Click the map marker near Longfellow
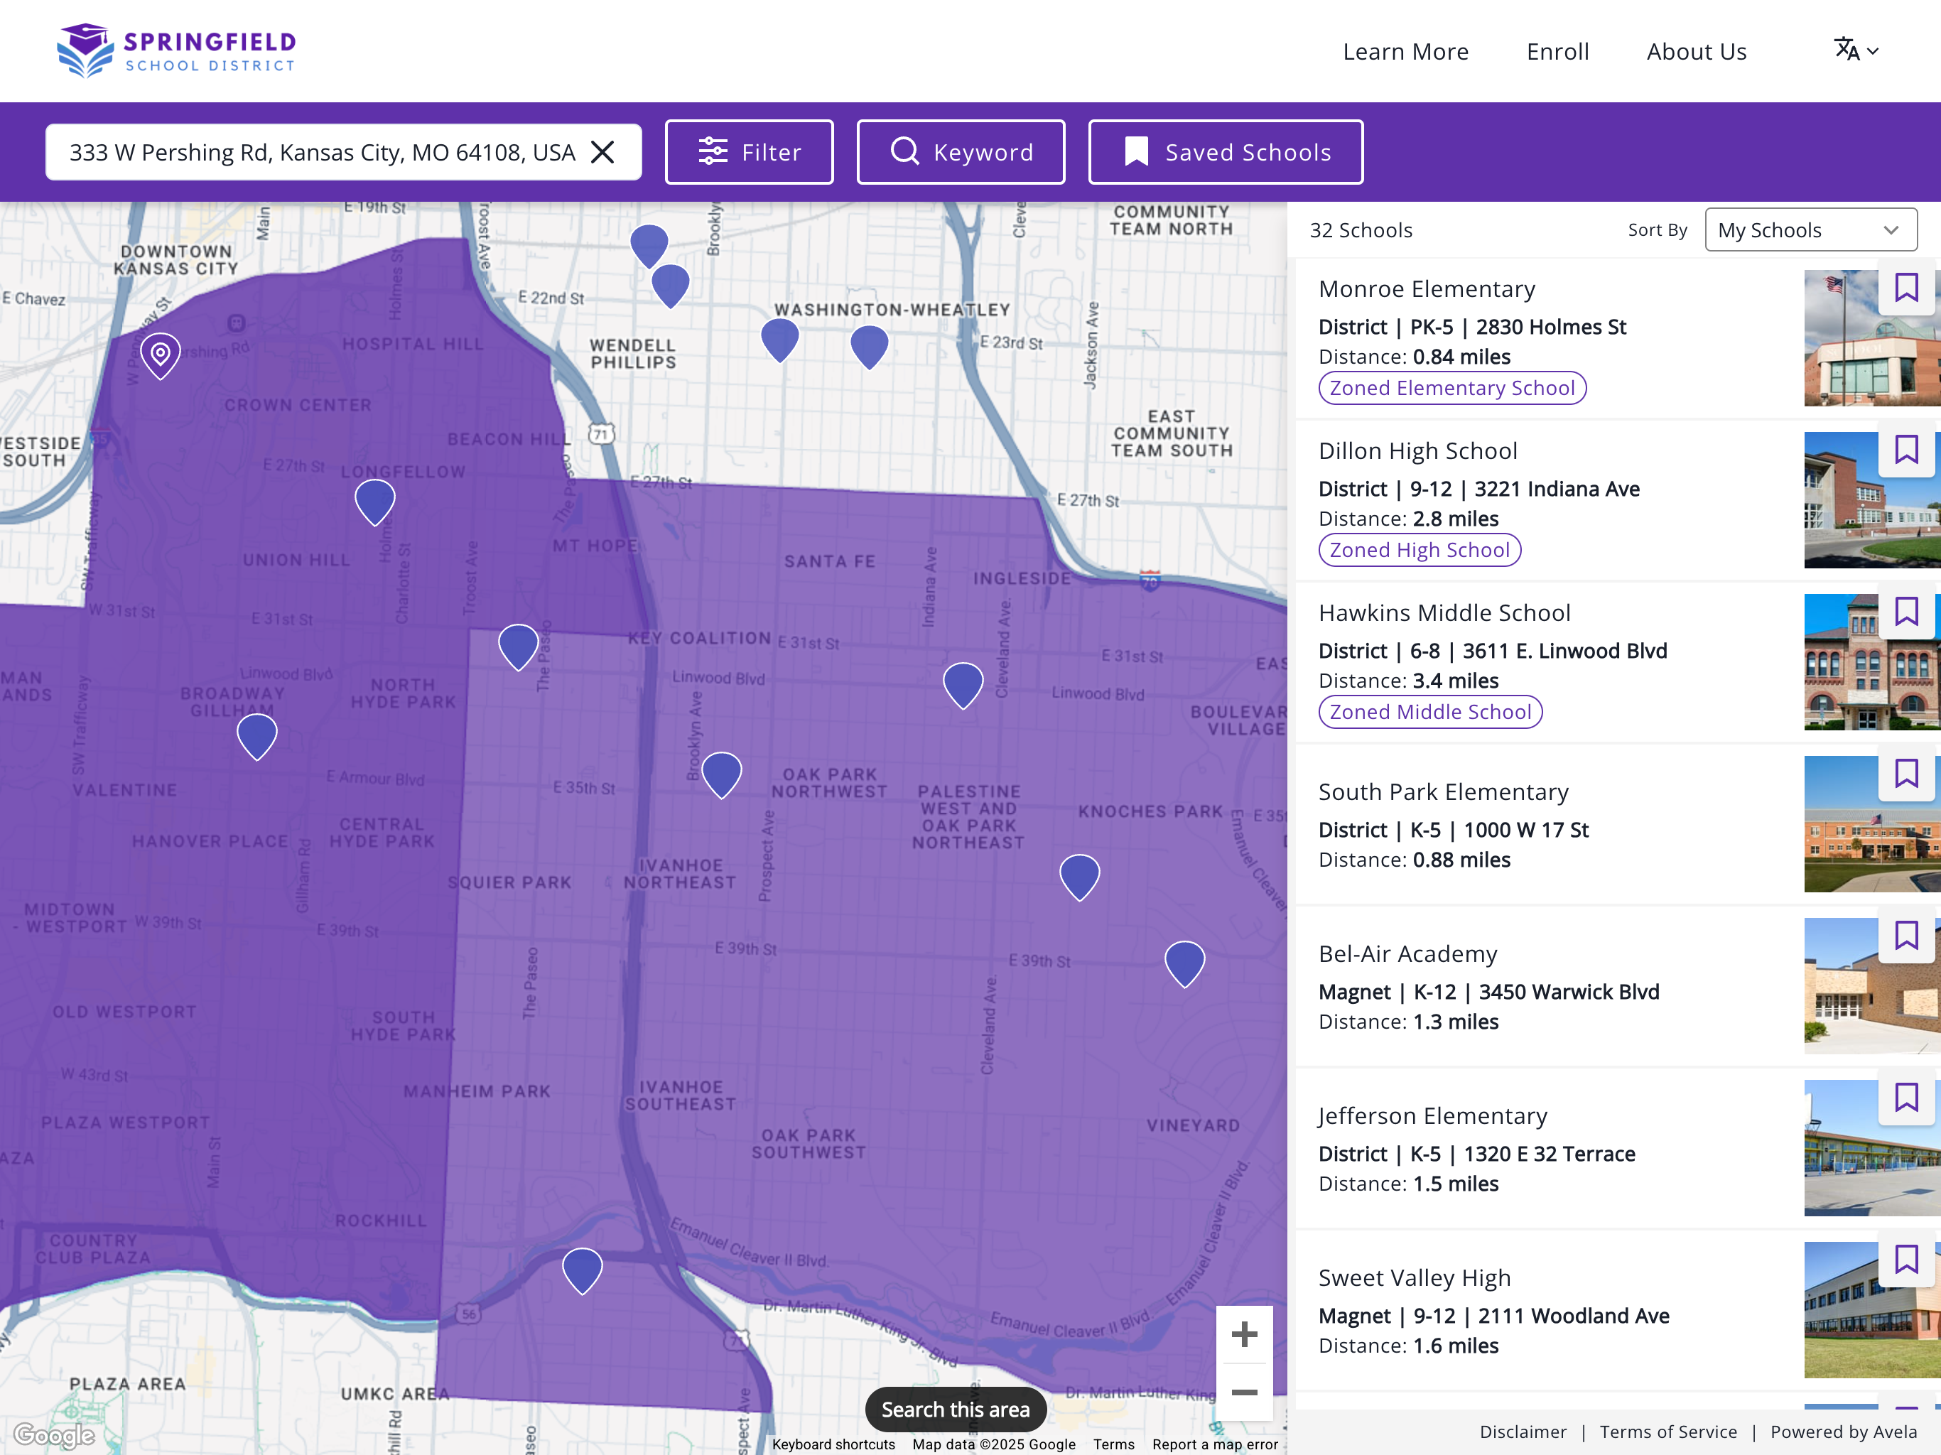Viewport: 1941px width, 1455px height. 374,500
